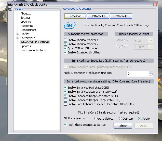Click the Misc Intel Core 2 family settings text
This screenshot has width=162, height=141.
pyautogui.click(x=109, y=112)
